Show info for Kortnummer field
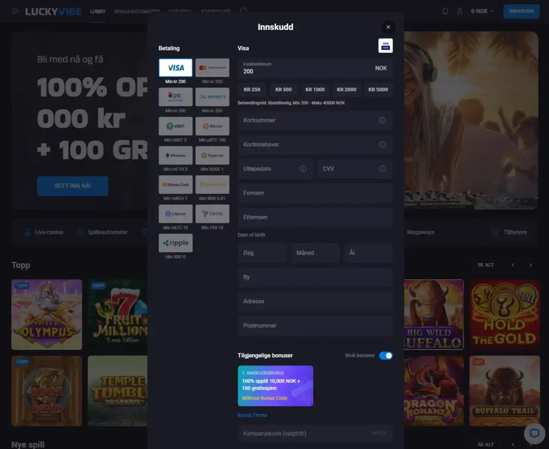This screenshot has width=549, height=449. 382,121
